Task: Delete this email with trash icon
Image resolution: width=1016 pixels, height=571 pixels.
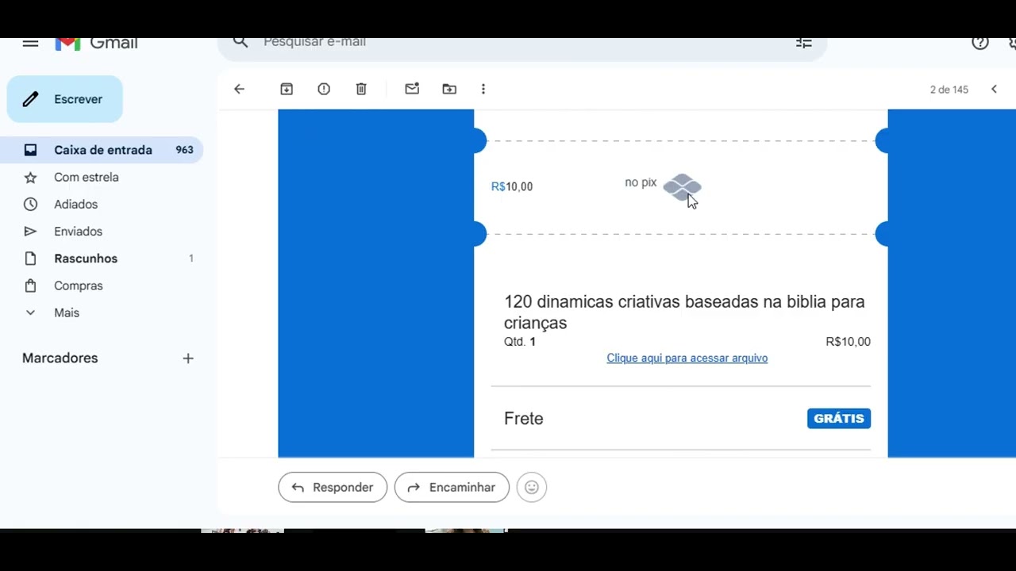Action: click(361, 89)
